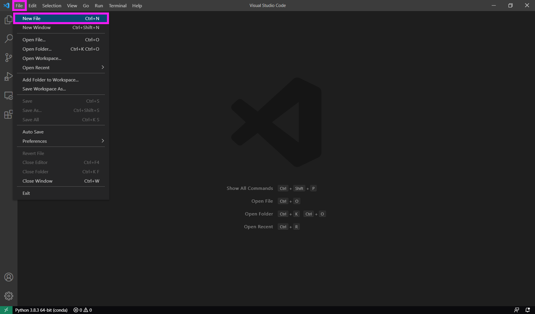Viewport: 535px width, 314px height.
Task: Click the grayed Save As... menu entry
Action: pyautogui.click(x=61, y=110)
